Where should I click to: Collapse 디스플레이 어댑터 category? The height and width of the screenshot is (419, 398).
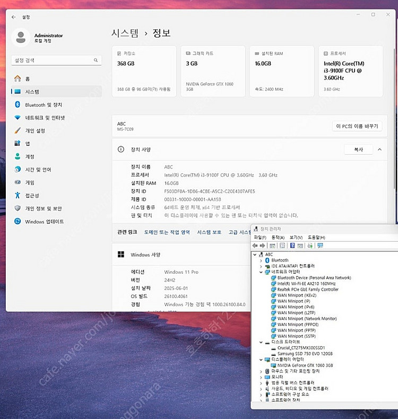pos(261,360)
